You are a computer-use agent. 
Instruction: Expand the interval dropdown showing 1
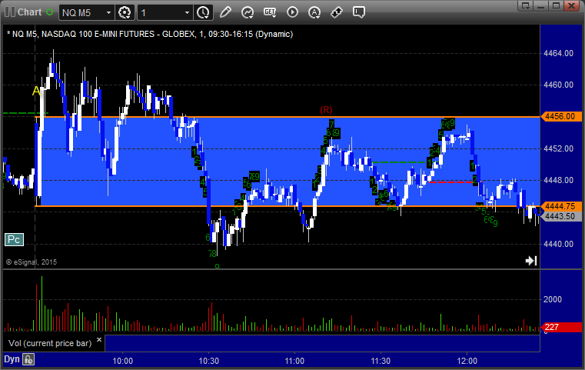(x=188, y=13)
